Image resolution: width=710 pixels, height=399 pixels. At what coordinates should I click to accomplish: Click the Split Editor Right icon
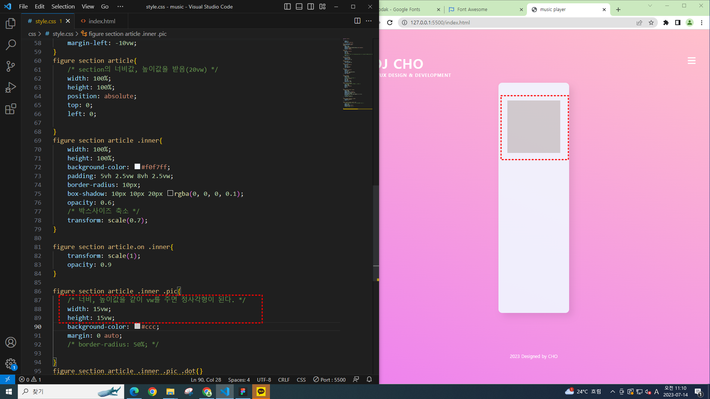coord(357,21)
